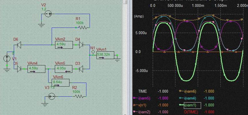Screen dimensions: 248x115
Task: Select ammeter VAm4 reading 4.59u
Action: 36,69
